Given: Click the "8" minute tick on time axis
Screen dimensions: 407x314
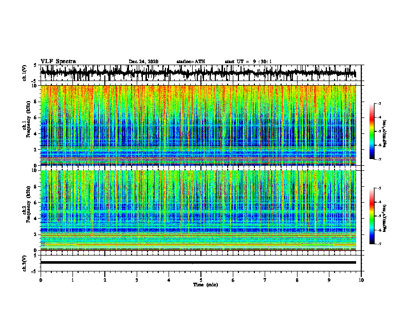Looking at the screenshot, I should 297,280.
